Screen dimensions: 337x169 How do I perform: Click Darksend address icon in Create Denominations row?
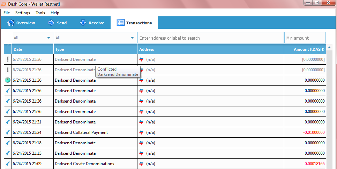(141, 164)
